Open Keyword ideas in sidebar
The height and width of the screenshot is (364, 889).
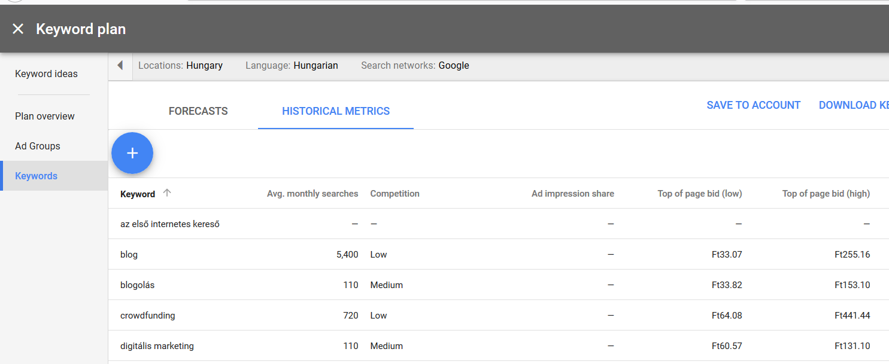pos(46,74)
